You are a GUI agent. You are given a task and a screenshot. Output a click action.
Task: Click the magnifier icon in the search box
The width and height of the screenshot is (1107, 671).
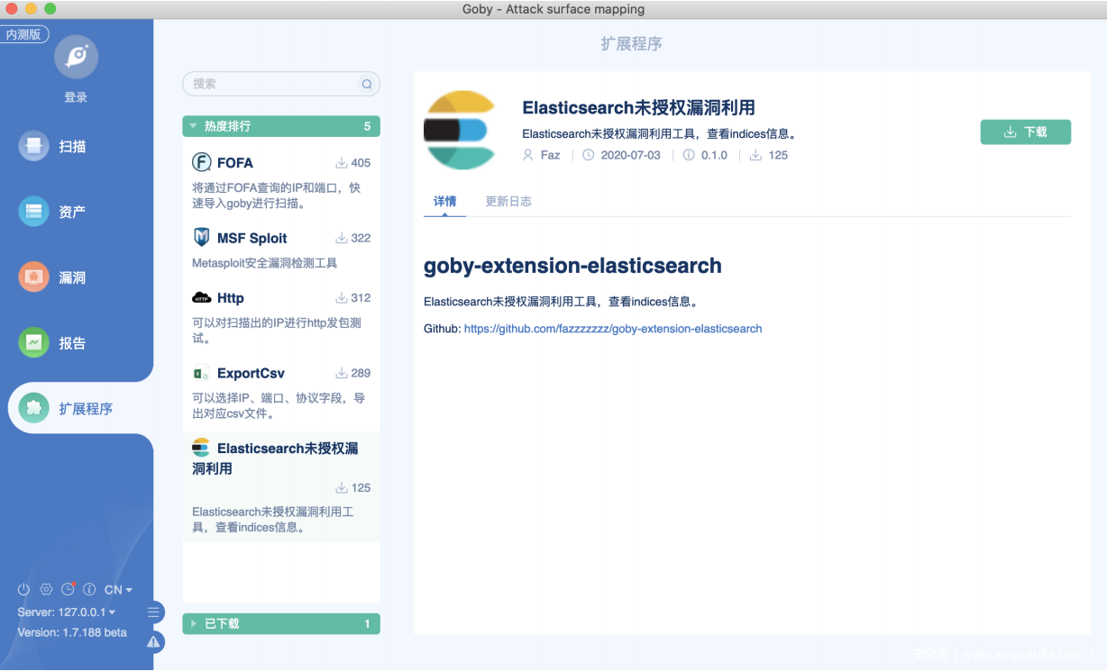pos(367,85)
